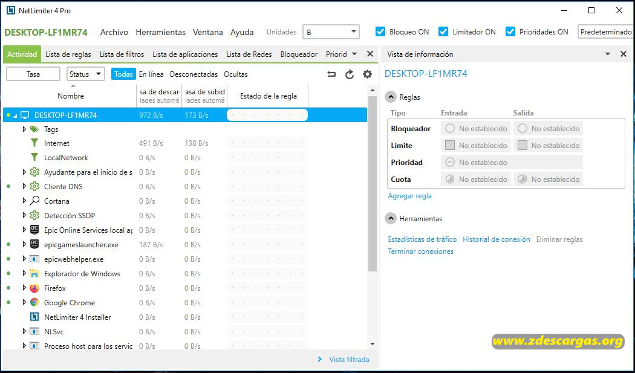This screenshot has height=373, width=635.
Task: Collapse the Reglas section
Action: tap(391, 97)
